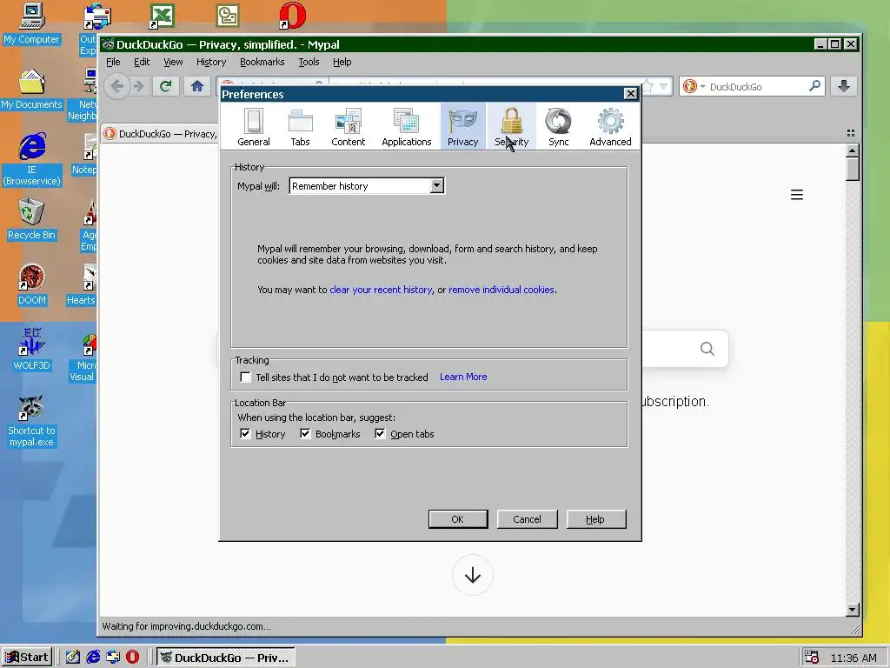The image size is (890, 668).
Task: Open the Edit menu
Action: click(142, 62)
